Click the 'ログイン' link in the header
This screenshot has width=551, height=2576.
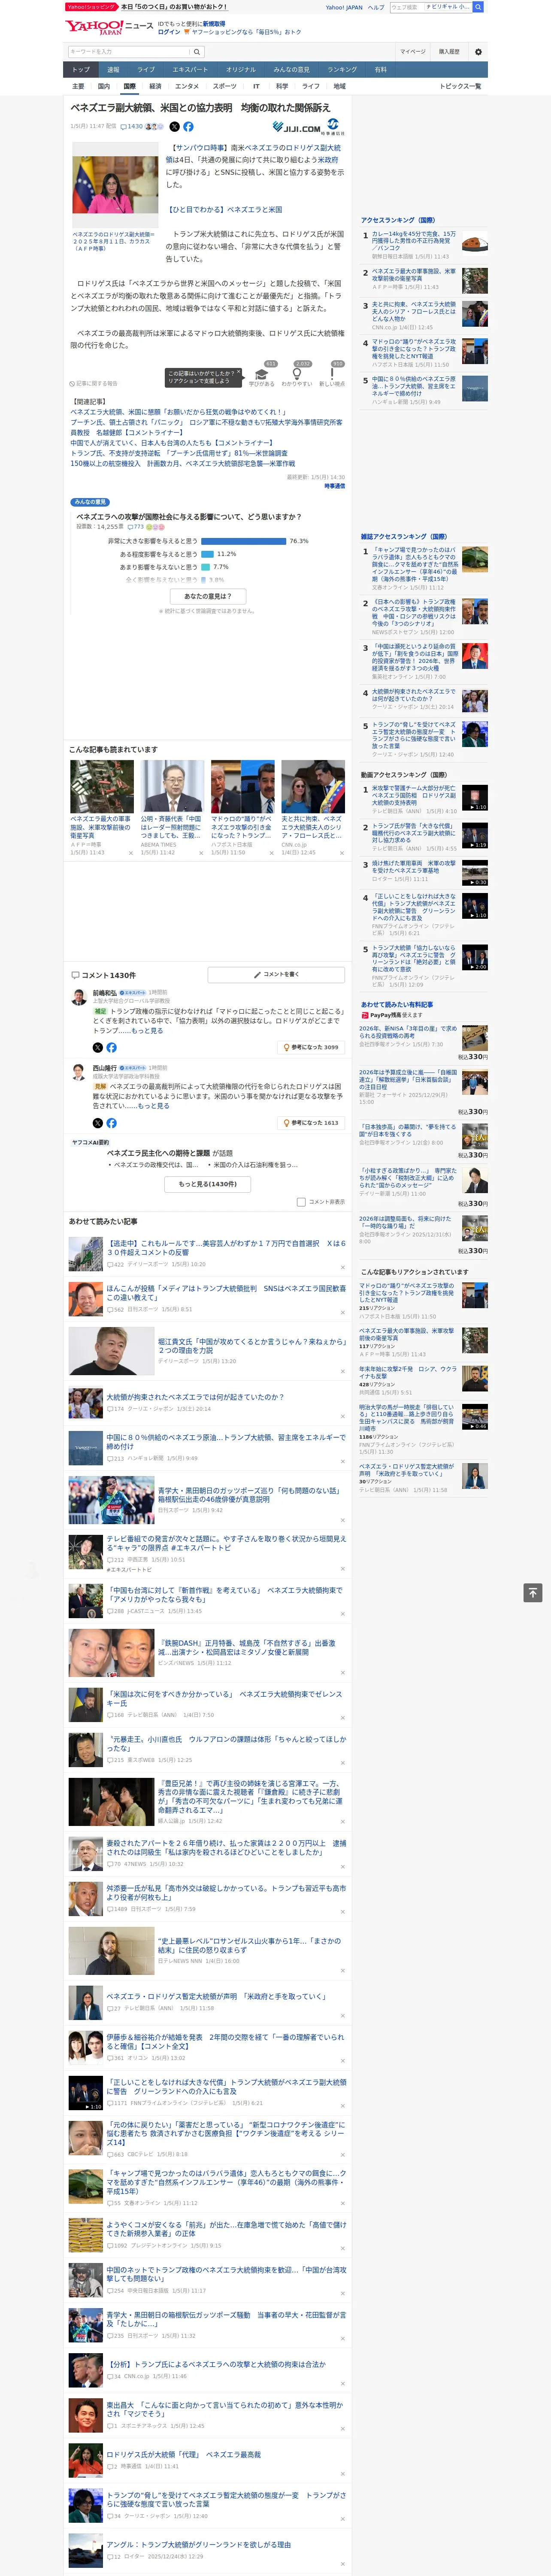tap(169, 32)
